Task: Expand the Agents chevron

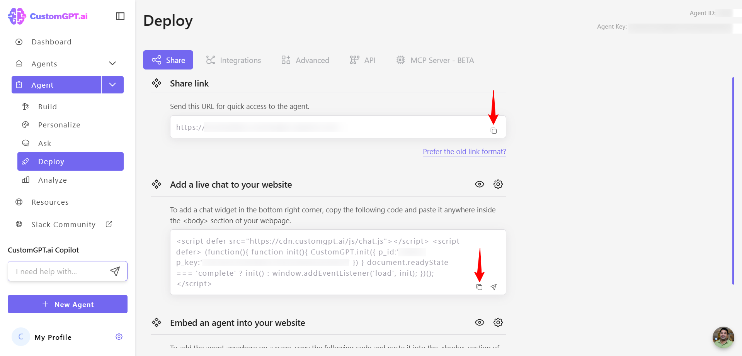Action: coord(112,63)
